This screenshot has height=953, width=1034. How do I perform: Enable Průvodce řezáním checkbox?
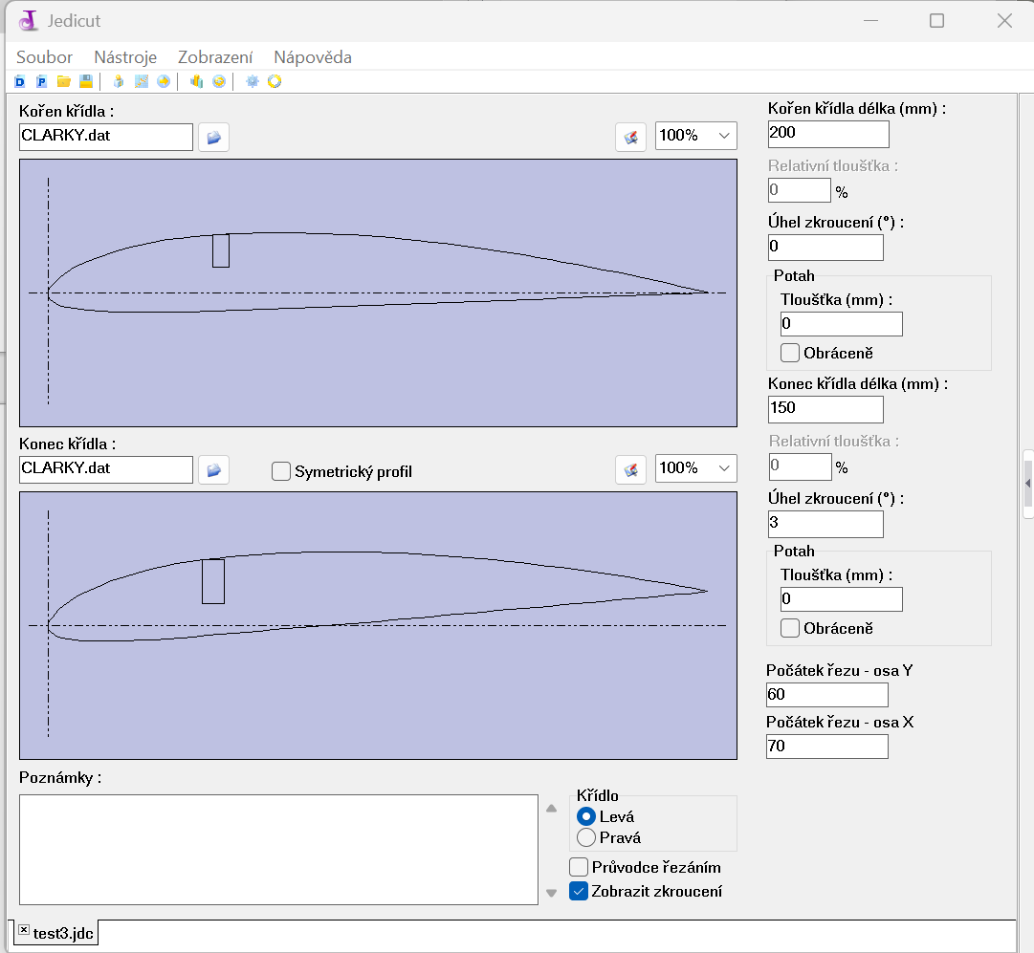579,868
